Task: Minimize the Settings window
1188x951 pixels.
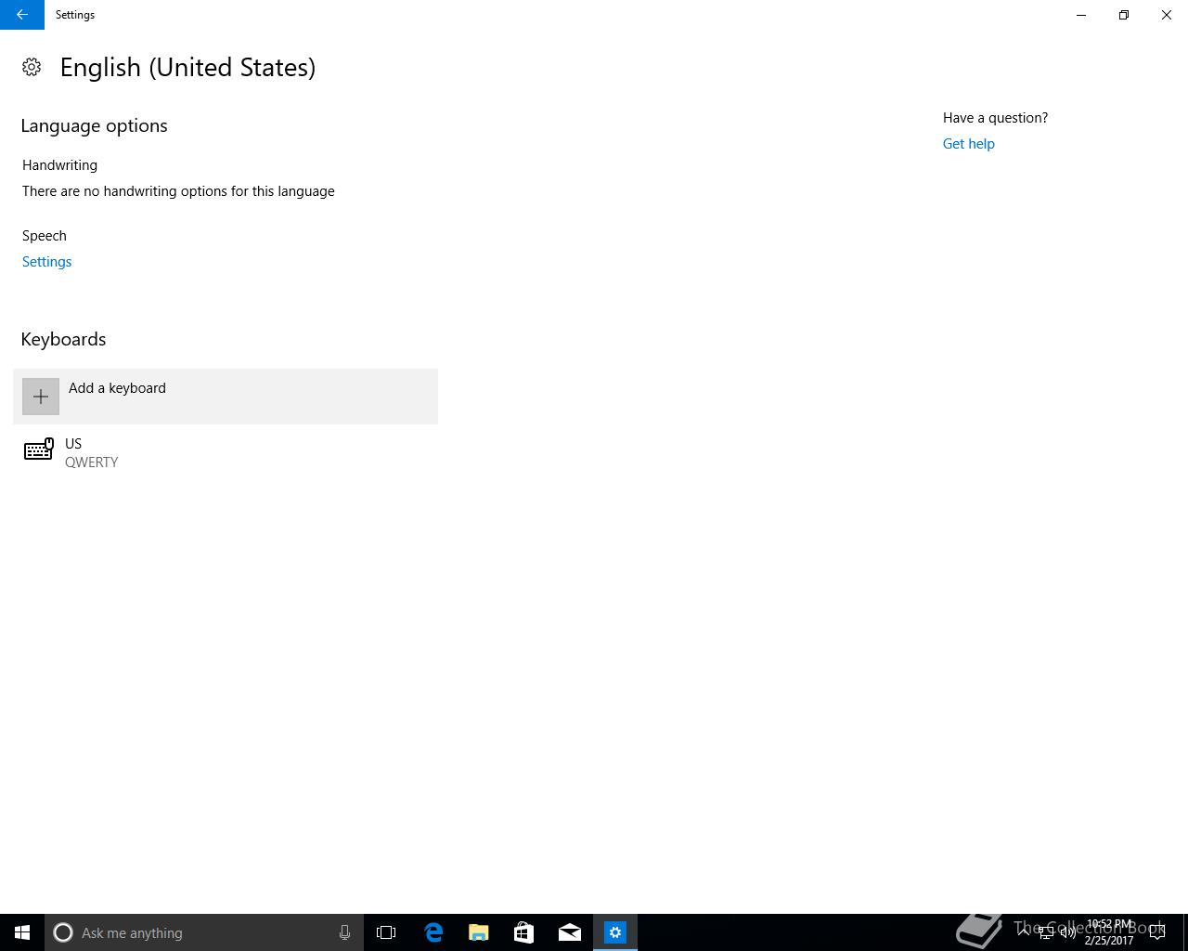Action: coord(1081,15)
